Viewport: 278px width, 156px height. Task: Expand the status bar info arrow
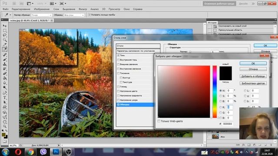point(59,146)
